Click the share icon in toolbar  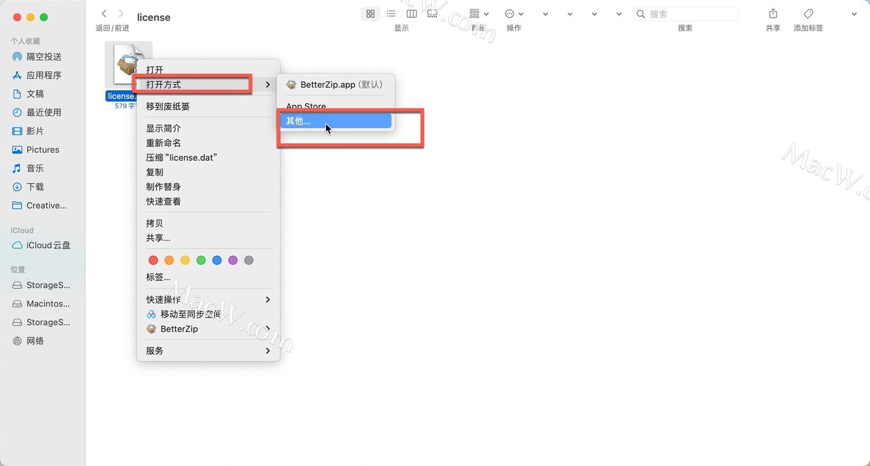click(773, 14)
